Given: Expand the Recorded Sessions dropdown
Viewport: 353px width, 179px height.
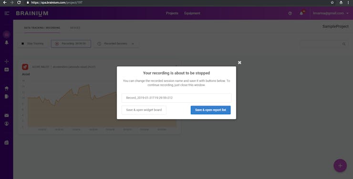Looking at the screenshot, I should coord(116,44).
